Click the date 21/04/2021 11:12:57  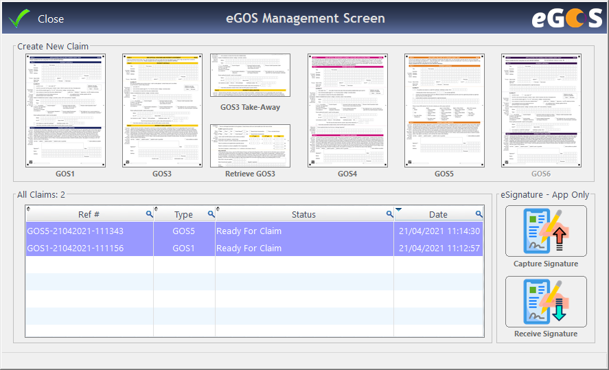439,248
